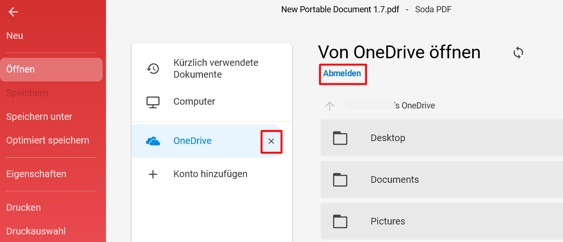Click the back arrow icon

(13, 12)
